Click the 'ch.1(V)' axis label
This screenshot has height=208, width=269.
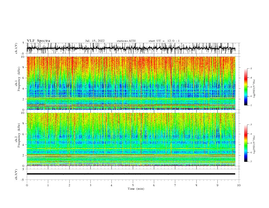(16, 48)
